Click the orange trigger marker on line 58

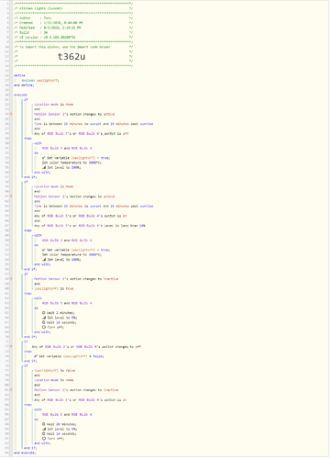(11, 279)
